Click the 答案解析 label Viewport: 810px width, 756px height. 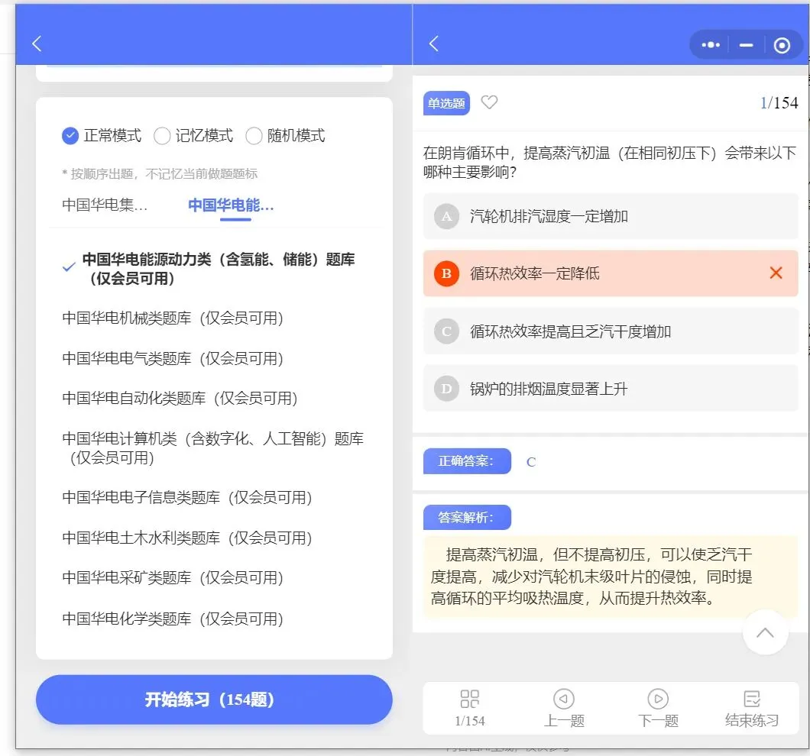coord(467,517)
